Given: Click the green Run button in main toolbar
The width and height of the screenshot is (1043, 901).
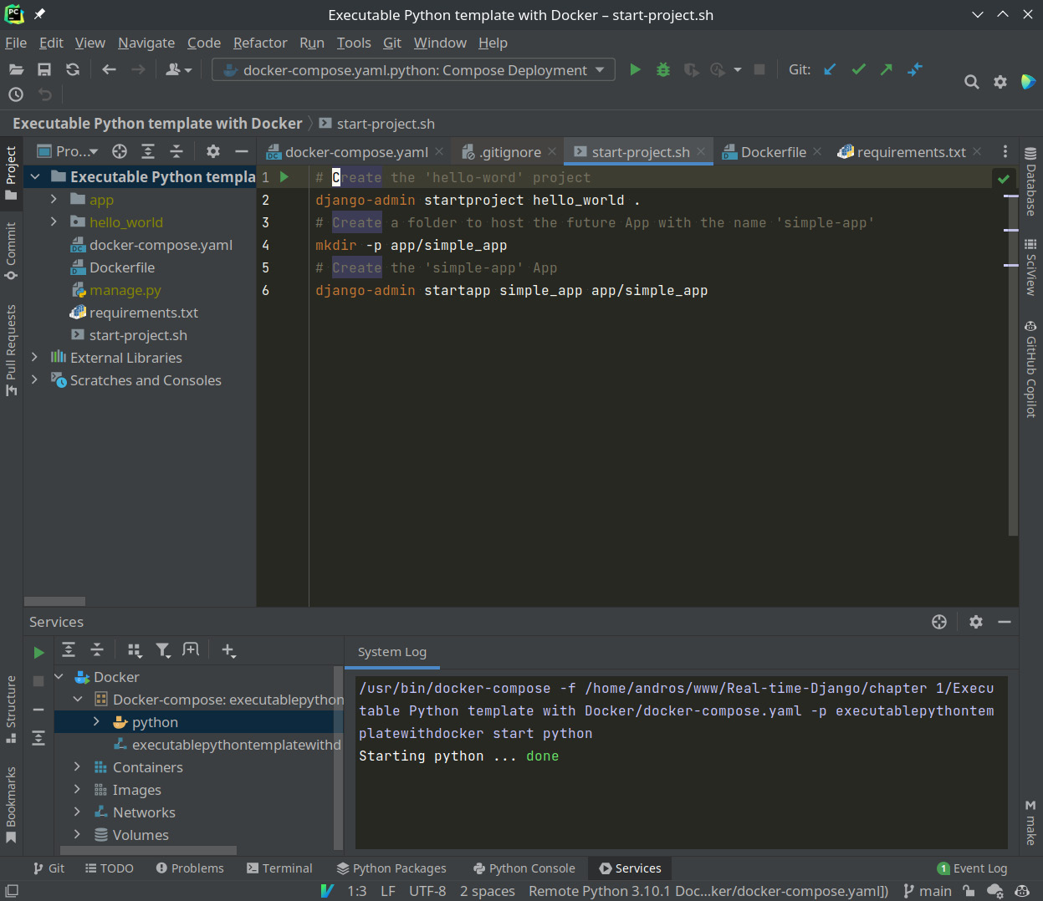Looking at the screenshot, I should (635, 70).
